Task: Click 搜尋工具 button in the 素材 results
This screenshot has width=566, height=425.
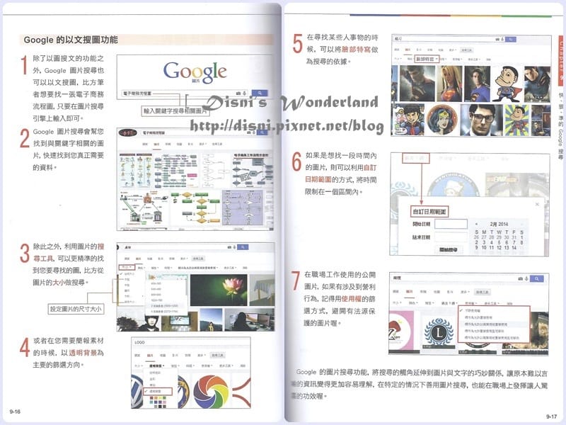Action: pos(198,259)
